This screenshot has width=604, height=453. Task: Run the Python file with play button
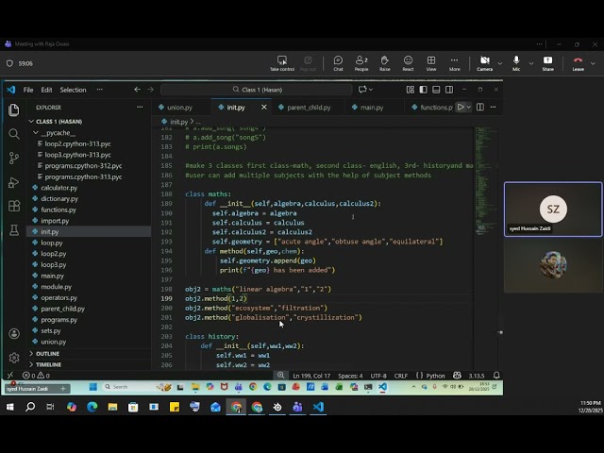click(x=461, y=108)
